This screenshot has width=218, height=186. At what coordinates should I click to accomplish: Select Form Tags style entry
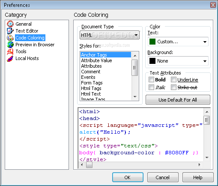click(106, 83)
